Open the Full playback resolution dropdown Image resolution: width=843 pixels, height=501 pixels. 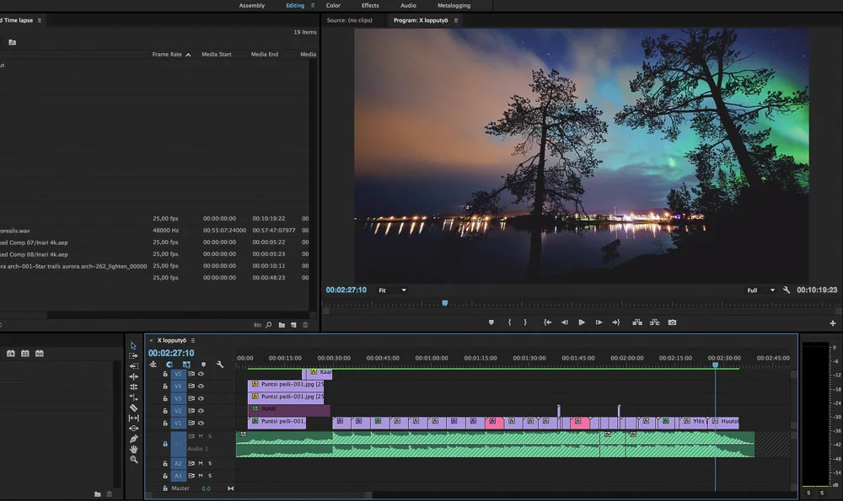(760, 290)
